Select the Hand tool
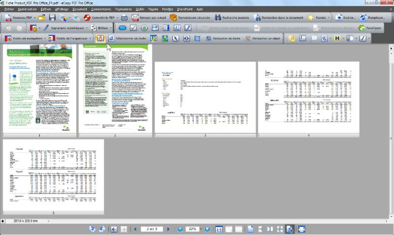 tap(100, 38)
